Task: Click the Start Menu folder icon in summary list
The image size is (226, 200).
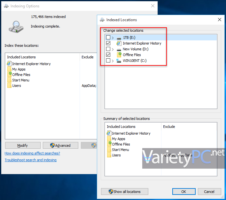Action: (x=109, y=150)
